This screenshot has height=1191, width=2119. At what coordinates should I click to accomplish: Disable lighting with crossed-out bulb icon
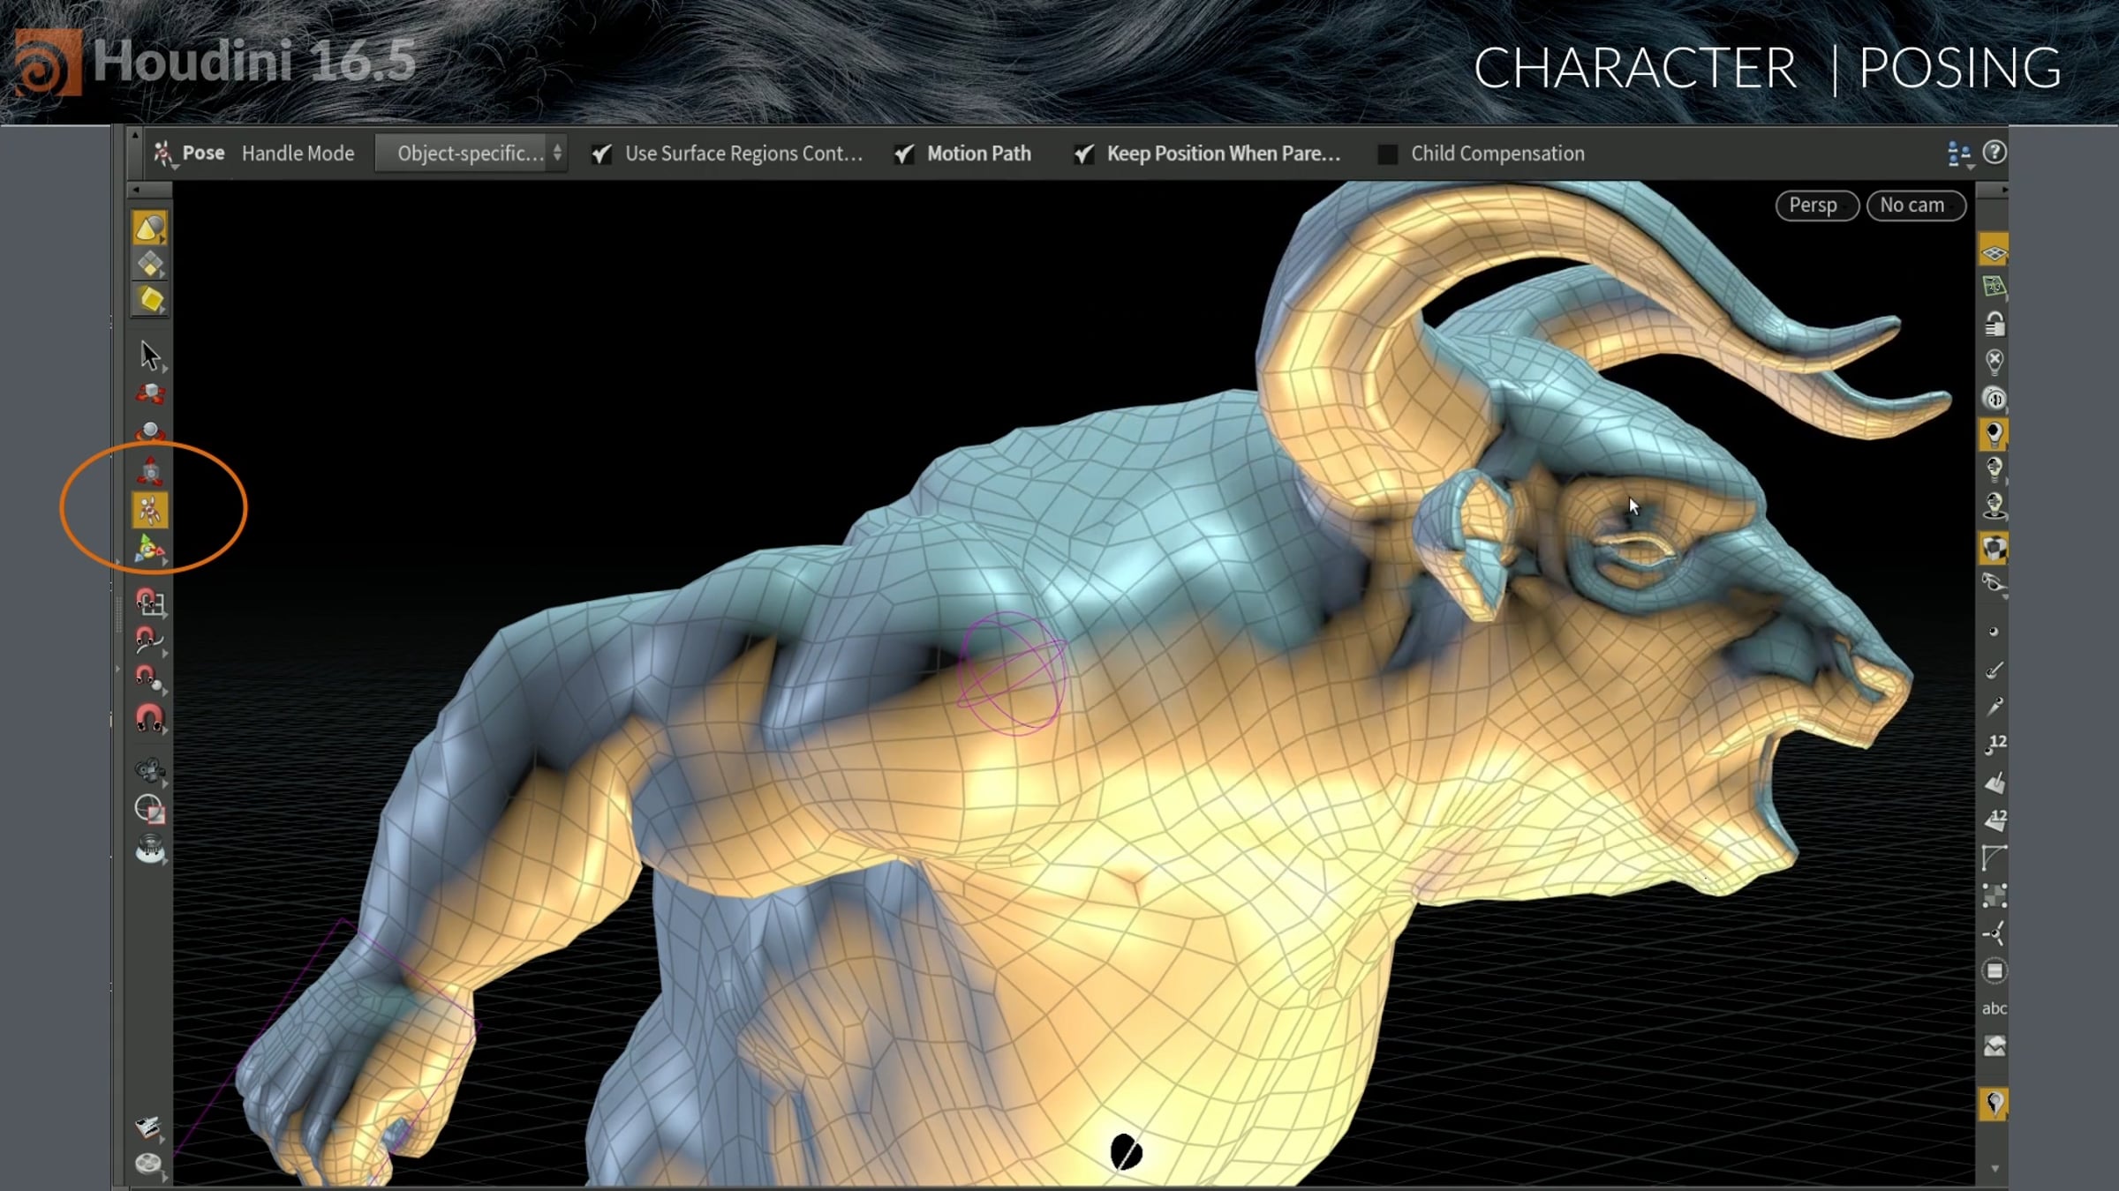click(1994, 361)
